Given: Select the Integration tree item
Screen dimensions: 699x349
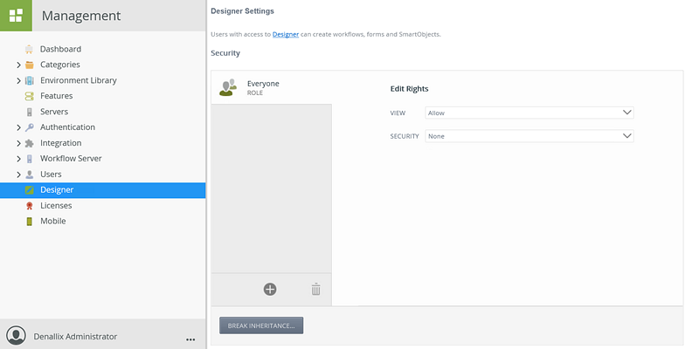Looking at the screenshot, I should pyautogui.click(x=60, y=143).
